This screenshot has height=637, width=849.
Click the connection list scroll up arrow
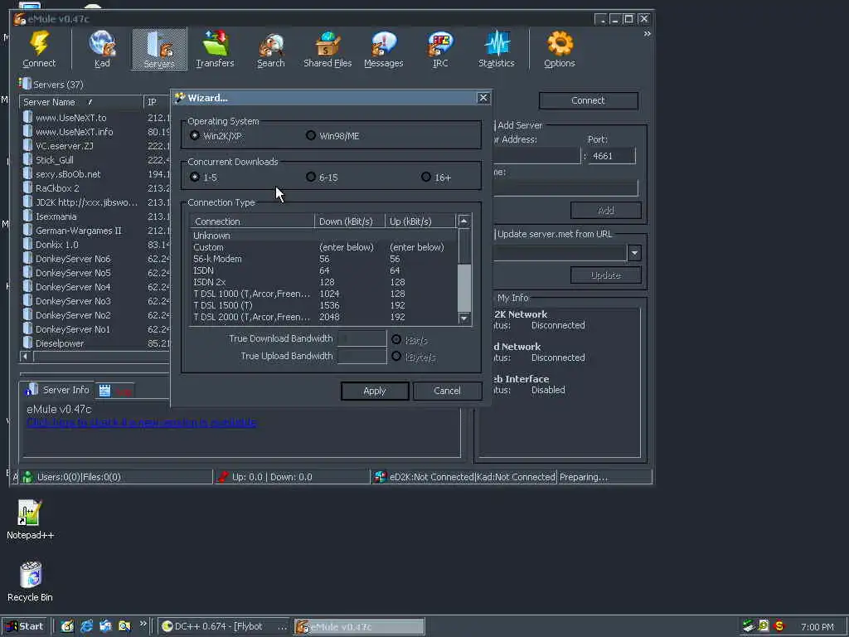click(x=464, y=221)
